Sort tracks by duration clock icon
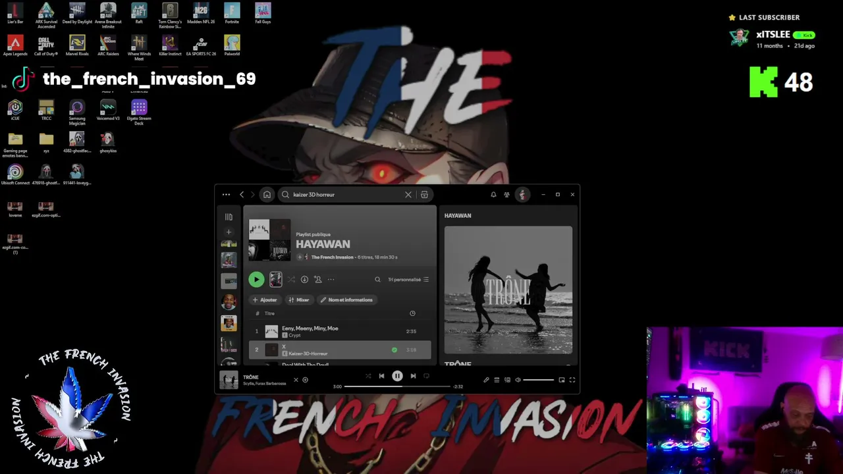Viewport: 843px width, 474px height. click(412, 313)
